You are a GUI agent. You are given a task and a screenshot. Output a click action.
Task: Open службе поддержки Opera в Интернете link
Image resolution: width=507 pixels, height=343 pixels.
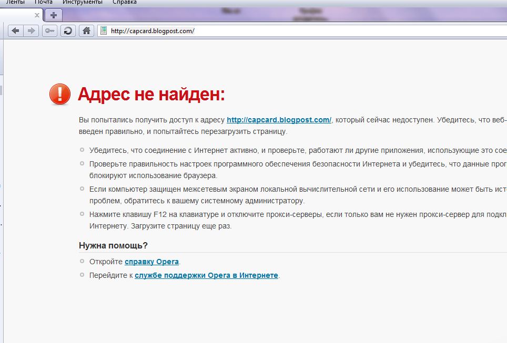coord(206,275)
